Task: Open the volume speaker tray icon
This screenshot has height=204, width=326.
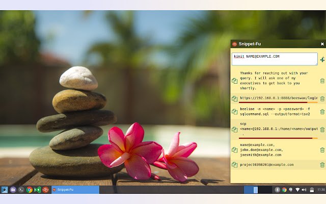Action: coord(304,190)
